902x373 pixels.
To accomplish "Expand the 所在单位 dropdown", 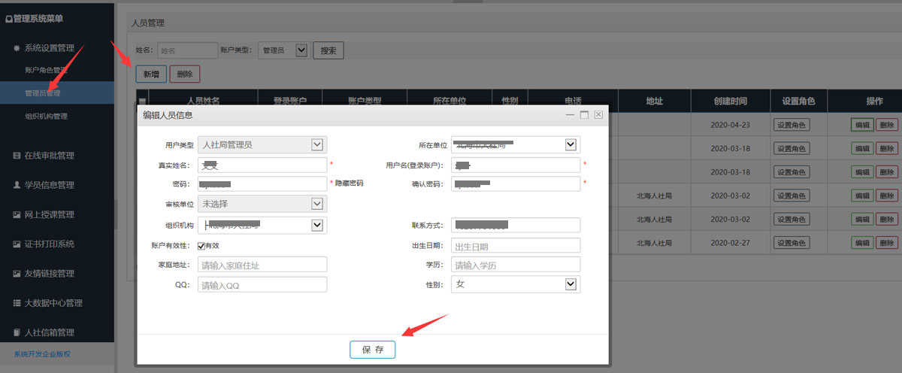I will point(571,144).
